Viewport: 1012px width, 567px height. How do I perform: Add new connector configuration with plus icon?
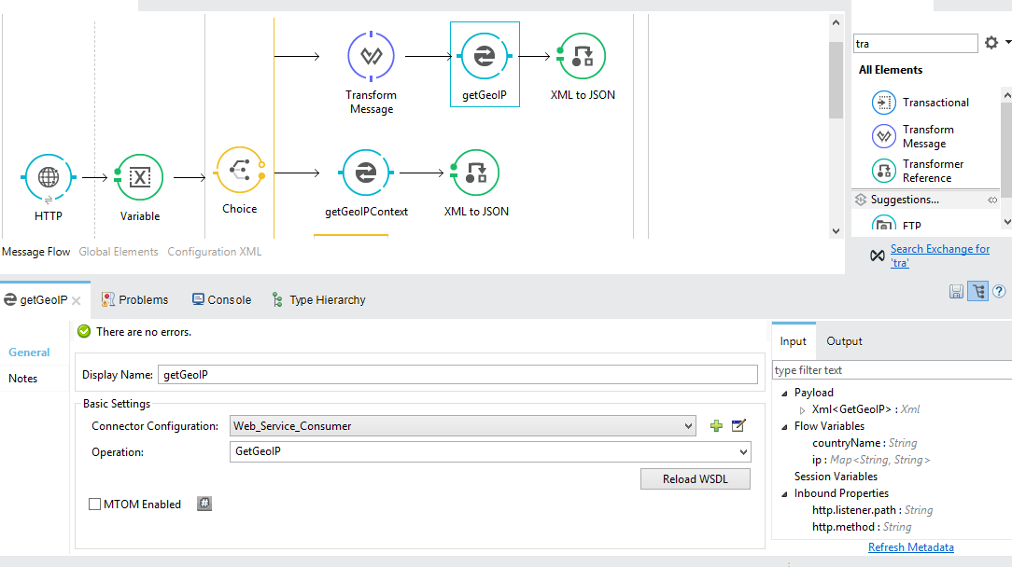(x=716, y=426)
